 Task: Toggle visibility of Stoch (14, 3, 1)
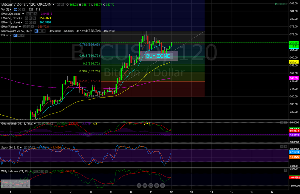pos(26,147)
